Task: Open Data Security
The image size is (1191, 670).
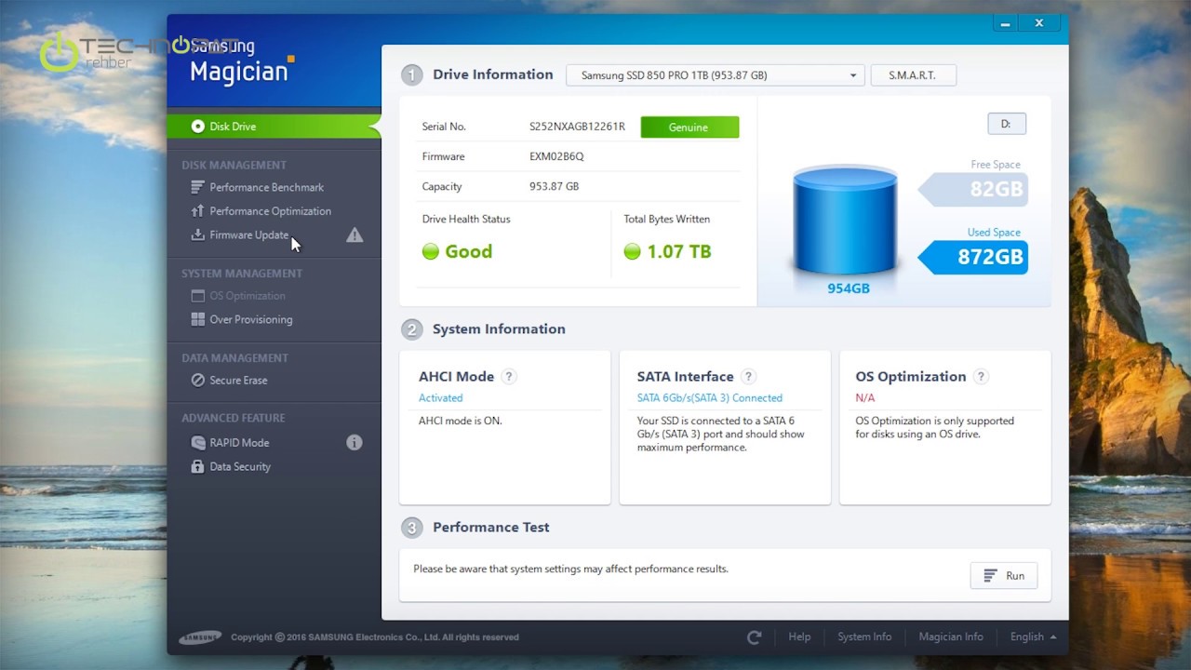Action: coord(240,467)
